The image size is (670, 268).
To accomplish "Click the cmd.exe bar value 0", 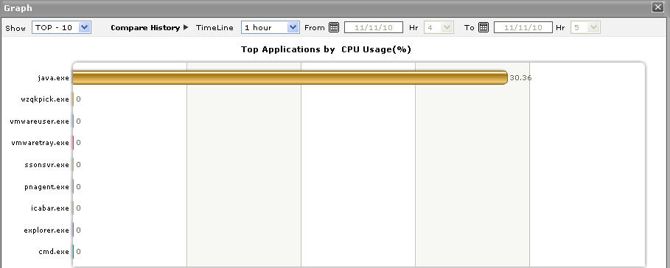I will tap(79, 252).
